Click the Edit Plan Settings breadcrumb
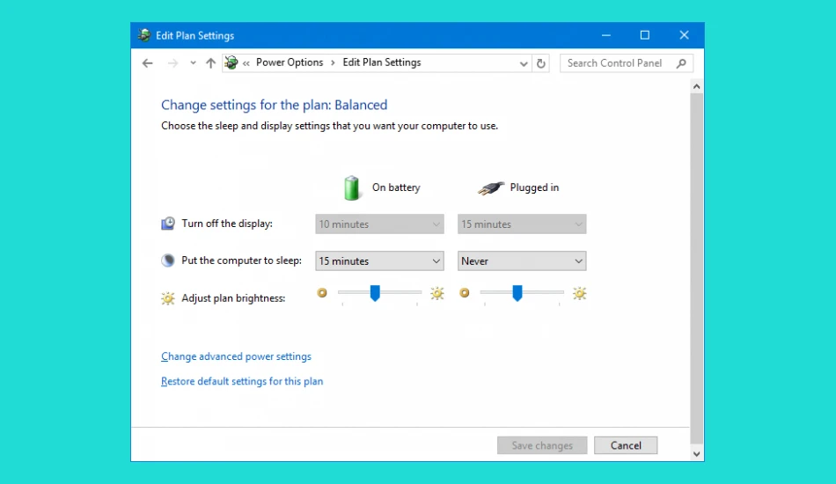 [x=382, y=62]
